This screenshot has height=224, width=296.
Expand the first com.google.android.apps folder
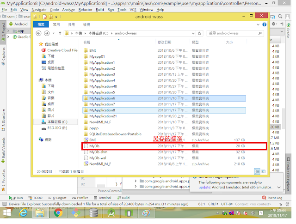pyautogui.click(x=136, y=181)
